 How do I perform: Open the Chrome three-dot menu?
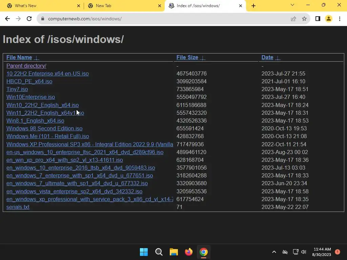[340, 19]
